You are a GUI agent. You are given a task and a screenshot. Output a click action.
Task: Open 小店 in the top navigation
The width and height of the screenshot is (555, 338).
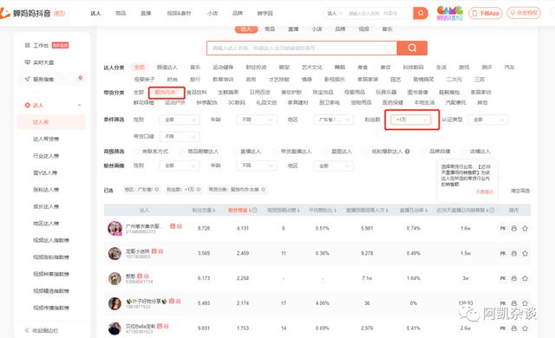(x=212, y=13)
